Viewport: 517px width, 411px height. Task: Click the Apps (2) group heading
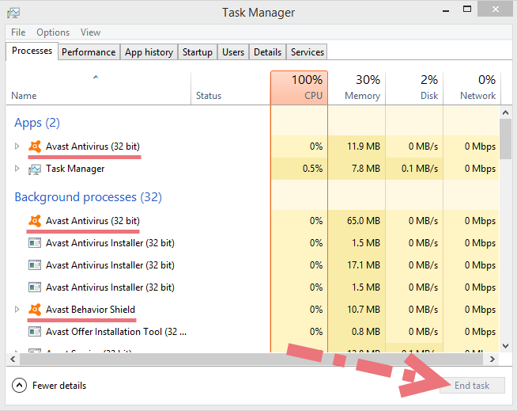point(37,123)
